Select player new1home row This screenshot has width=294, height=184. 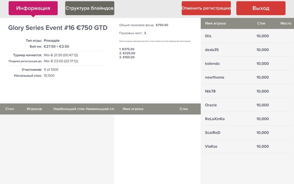tap(248, 77)
